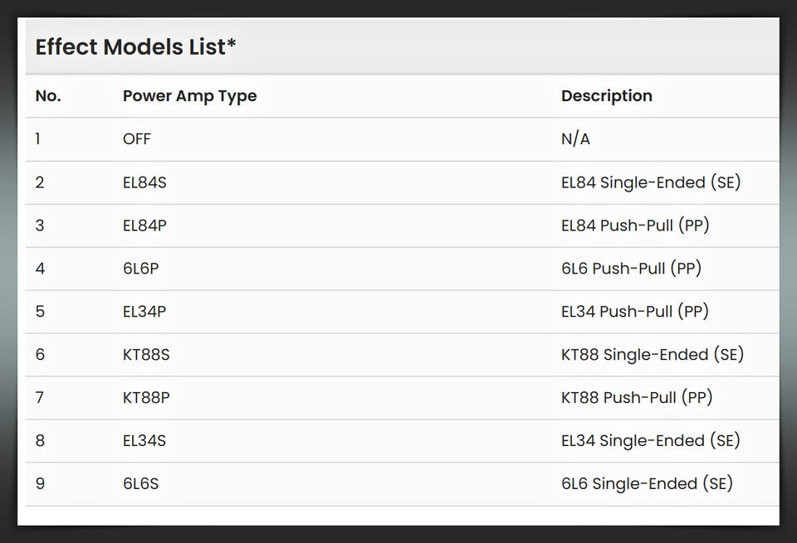Select the EL34P amp type cell

pos(144,312)
